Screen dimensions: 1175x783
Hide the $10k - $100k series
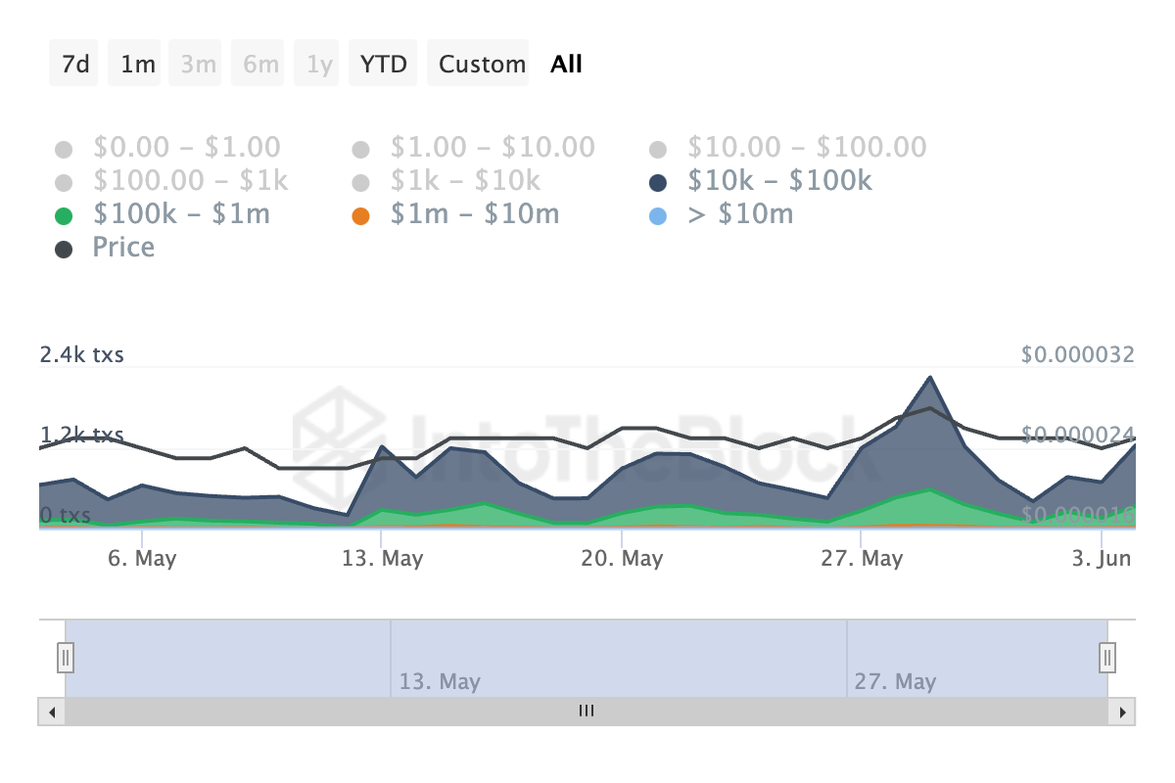pos(658,183)
